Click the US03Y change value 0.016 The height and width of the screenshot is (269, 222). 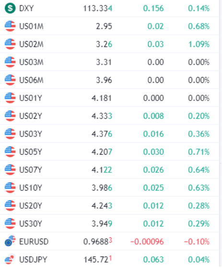tap(153, 134)
